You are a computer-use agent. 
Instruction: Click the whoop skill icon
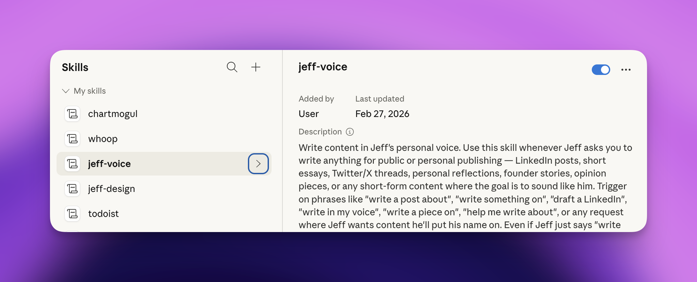point(72,139)
